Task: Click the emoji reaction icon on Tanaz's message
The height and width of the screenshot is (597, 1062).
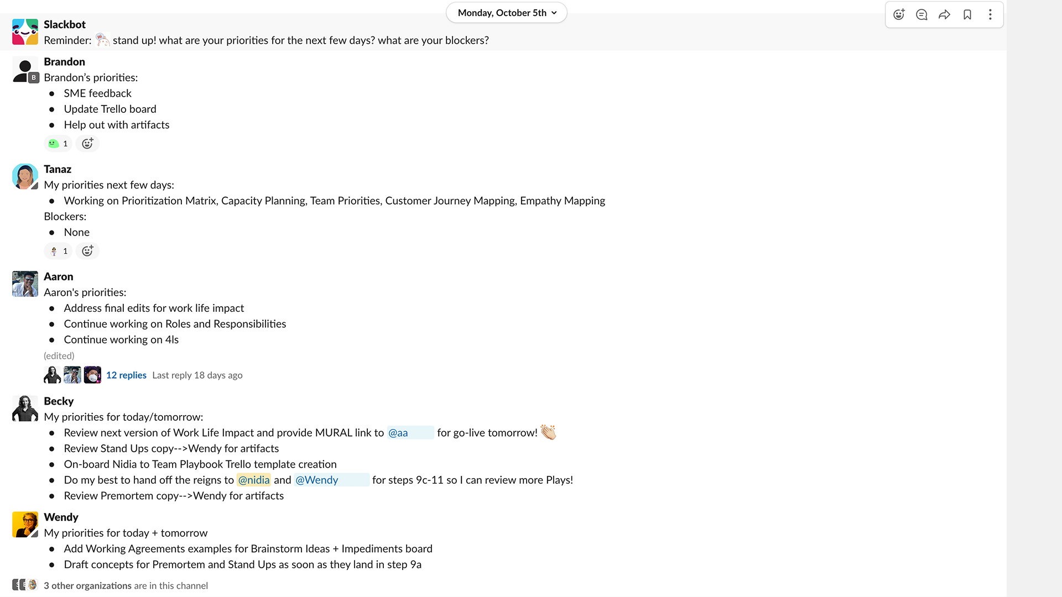Action: pos(87,251)
